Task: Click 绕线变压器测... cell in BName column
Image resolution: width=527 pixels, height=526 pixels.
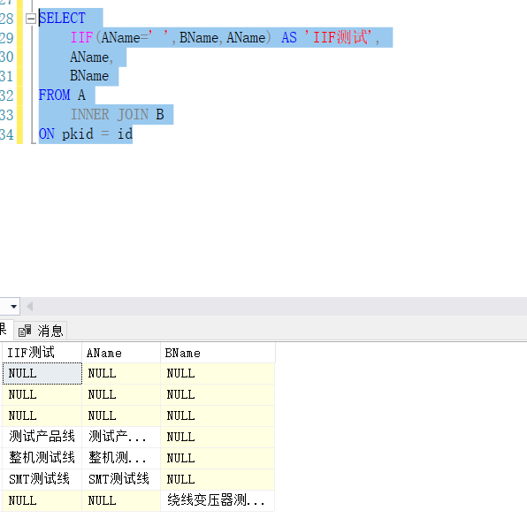Action: (218, 500)
